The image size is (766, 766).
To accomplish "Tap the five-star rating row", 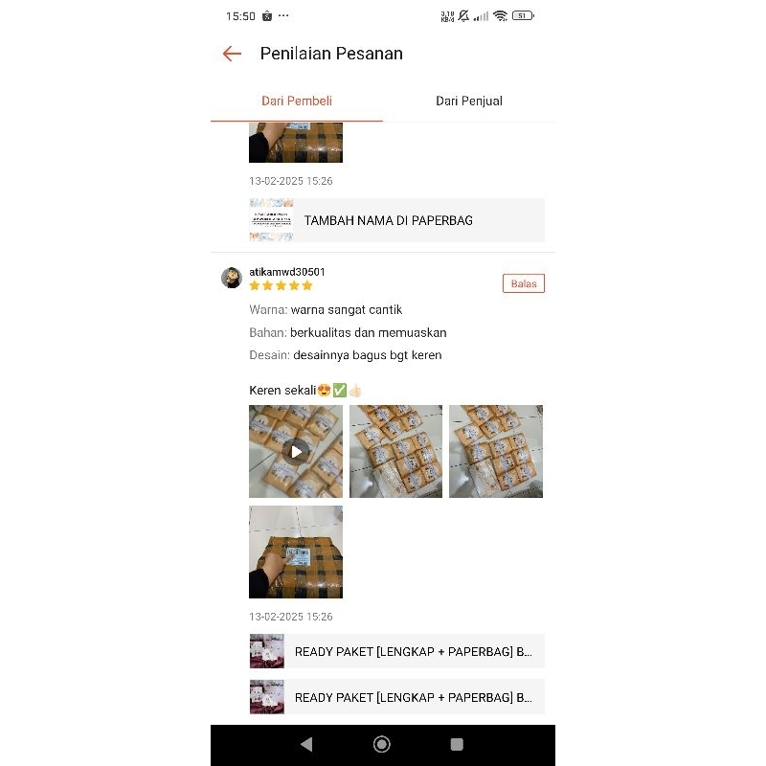I will (281, 285).
